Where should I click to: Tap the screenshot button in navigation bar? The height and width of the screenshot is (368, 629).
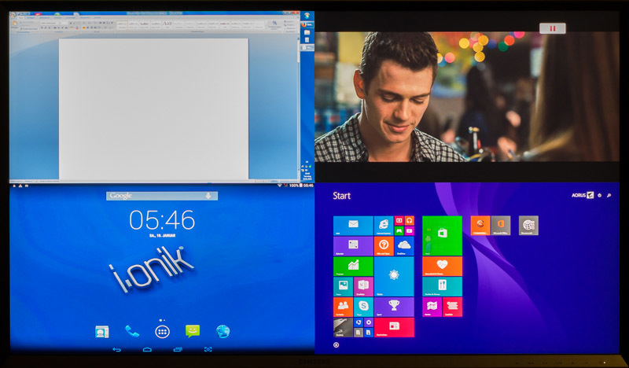coord(208,350)
